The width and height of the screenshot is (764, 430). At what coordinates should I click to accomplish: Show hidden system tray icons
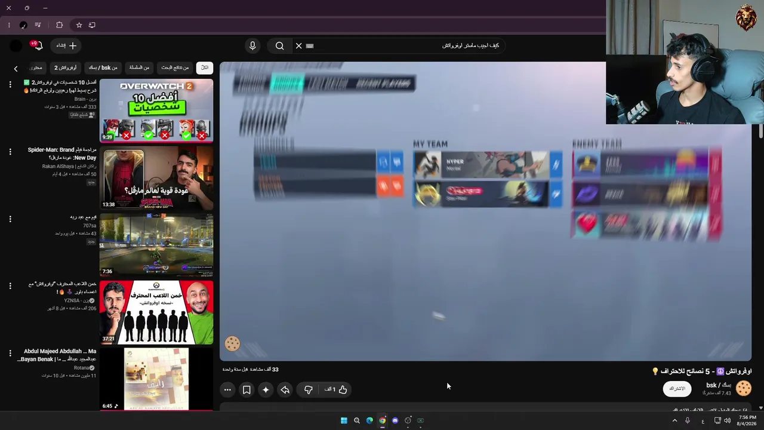click(x=675, y=420)
